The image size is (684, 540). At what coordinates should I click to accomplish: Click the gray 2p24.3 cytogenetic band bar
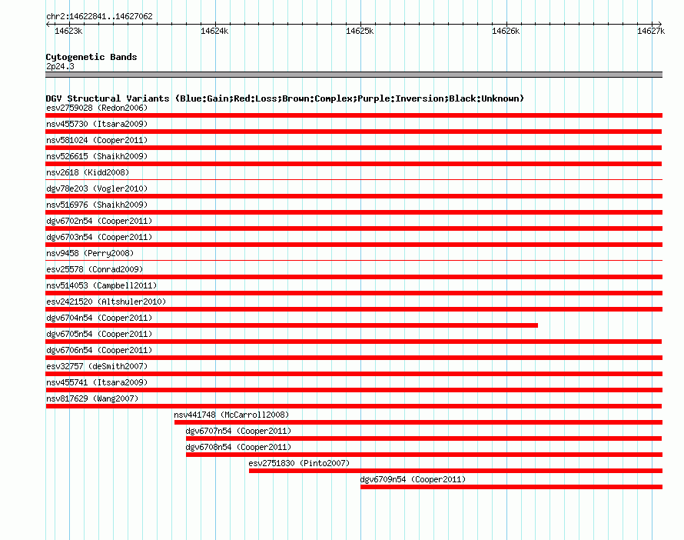(x=354, y=75)
